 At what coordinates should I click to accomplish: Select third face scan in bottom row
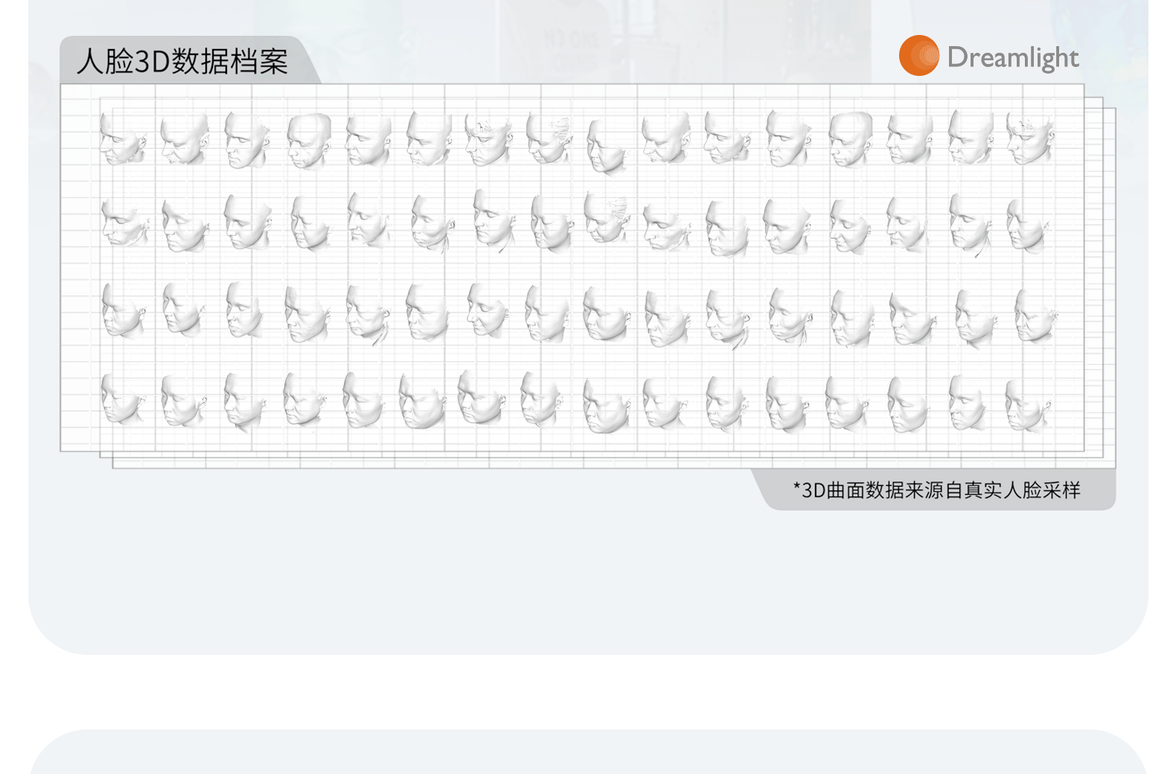[244, 402]
